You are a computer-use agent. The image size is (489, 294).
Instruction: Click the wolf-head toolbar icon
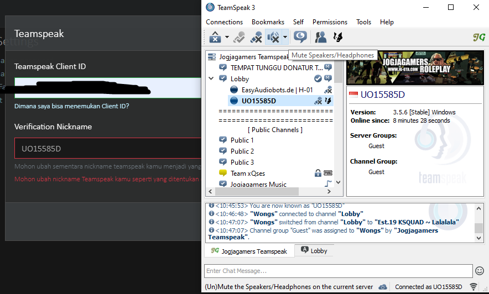[x=338, y=37]
